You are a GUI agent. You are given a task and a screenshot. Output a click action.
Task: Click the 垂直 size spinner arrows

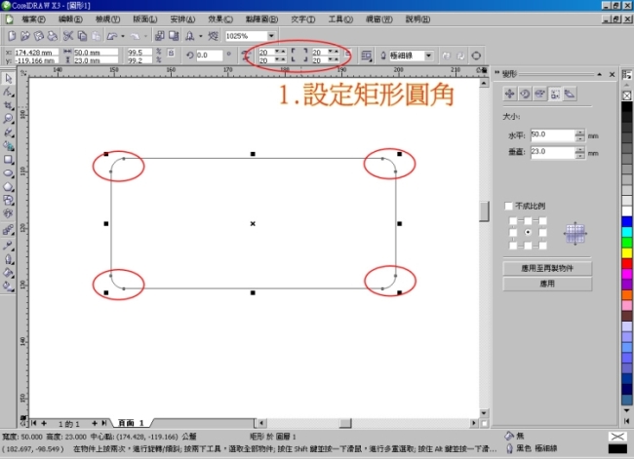click(x=579, y=153)
